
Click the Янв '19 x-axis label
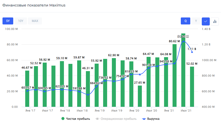pos(99,110)
